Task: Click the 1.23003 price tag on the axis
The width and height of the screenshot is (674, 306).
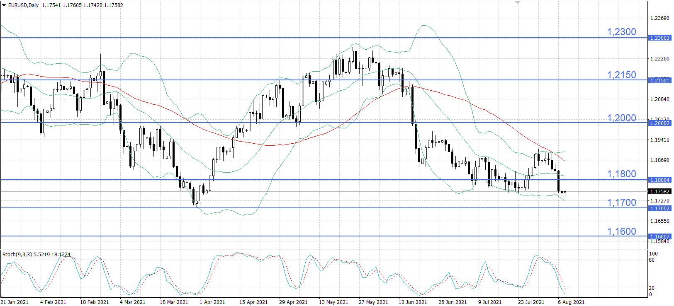Action: coord(659,38)
